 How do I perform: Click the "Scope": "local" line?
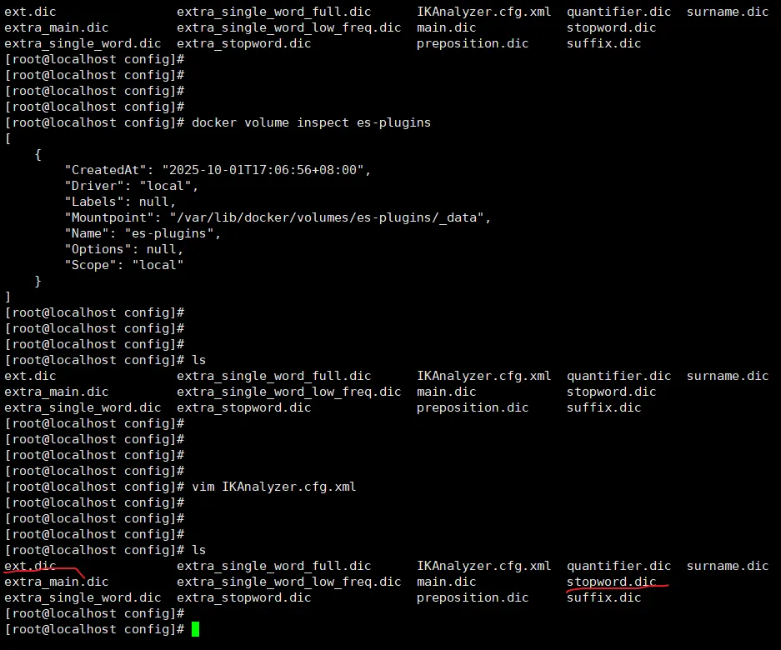(x=124, y=265)
